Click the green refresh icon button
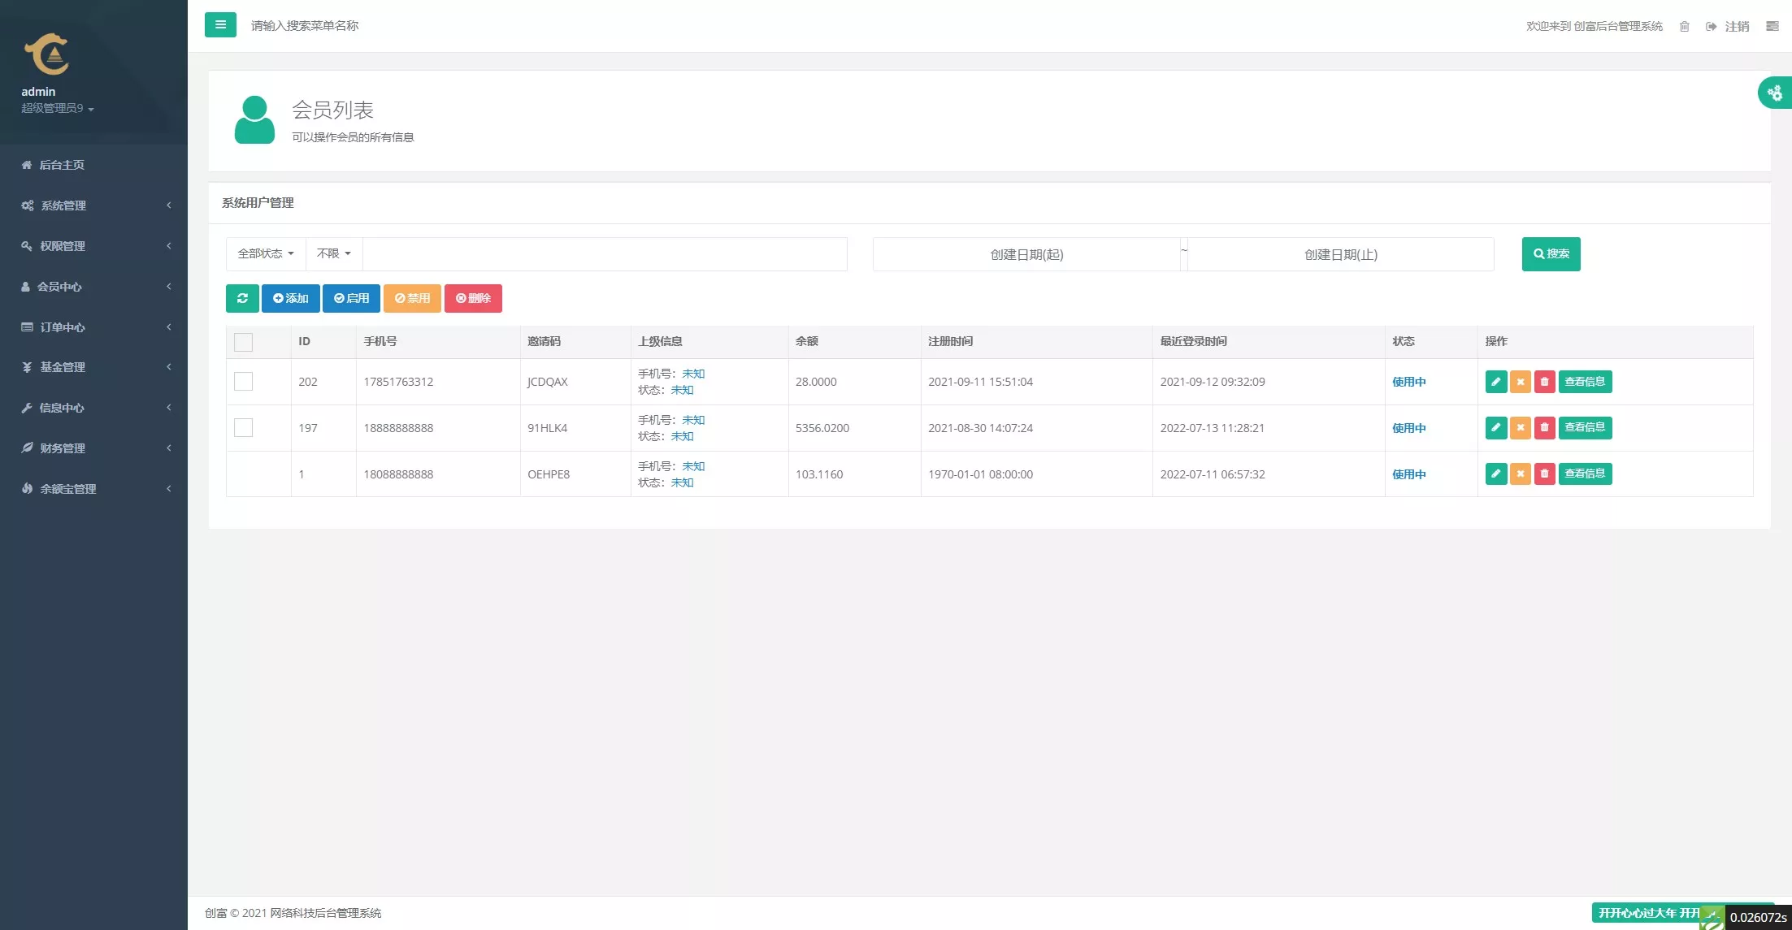This screenshot has width=1792, height=930. pyautogui.click(x=242, y=298)
